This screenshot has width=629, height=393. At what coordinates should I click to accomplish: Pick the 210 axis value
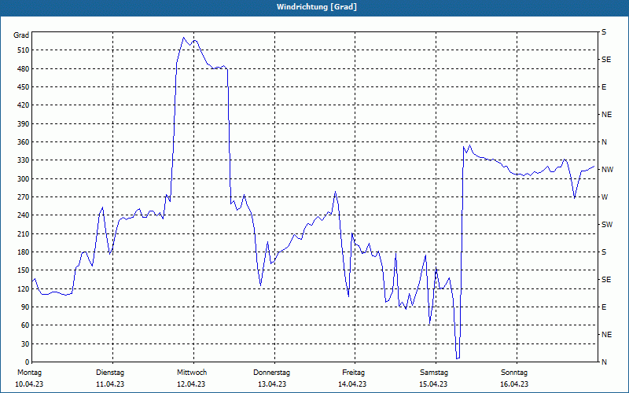pyautogui.click(x=23, y=233)
